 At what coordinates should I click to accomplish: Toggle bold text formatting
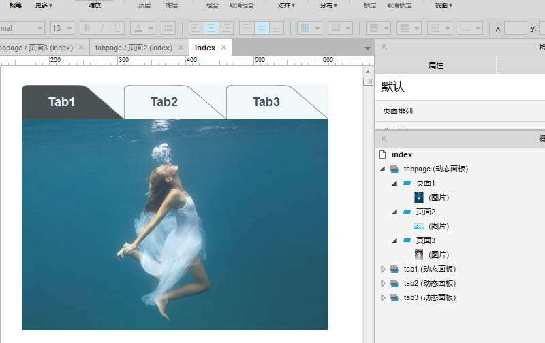[x=87, y=28]
